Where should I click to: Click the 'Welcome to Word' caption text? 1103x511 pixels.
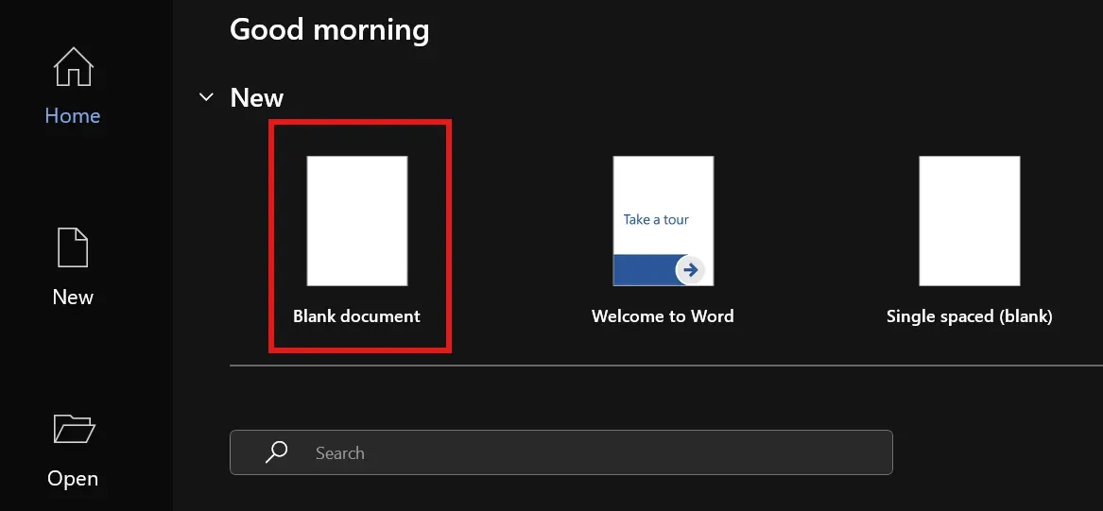(663, 316)
